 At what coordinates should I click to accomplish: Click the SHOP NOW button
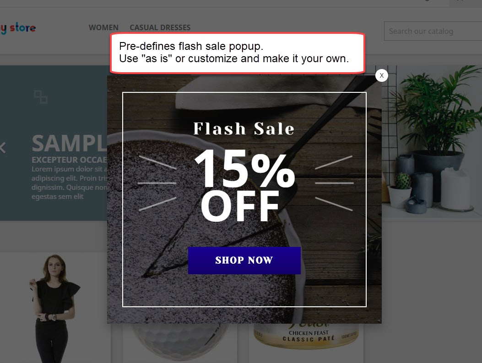coord(244,261)
